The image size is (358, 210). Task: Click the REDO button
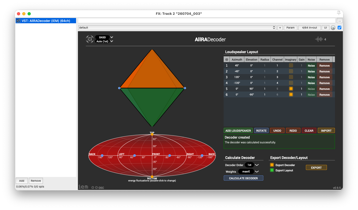coord(293,131)
